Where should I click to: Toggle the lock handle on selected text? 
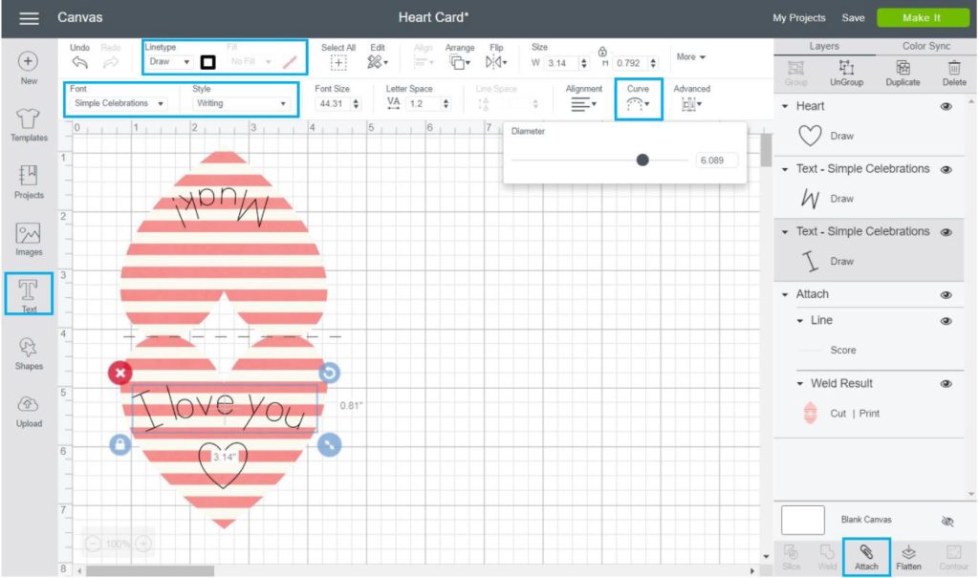pos(120,445)
